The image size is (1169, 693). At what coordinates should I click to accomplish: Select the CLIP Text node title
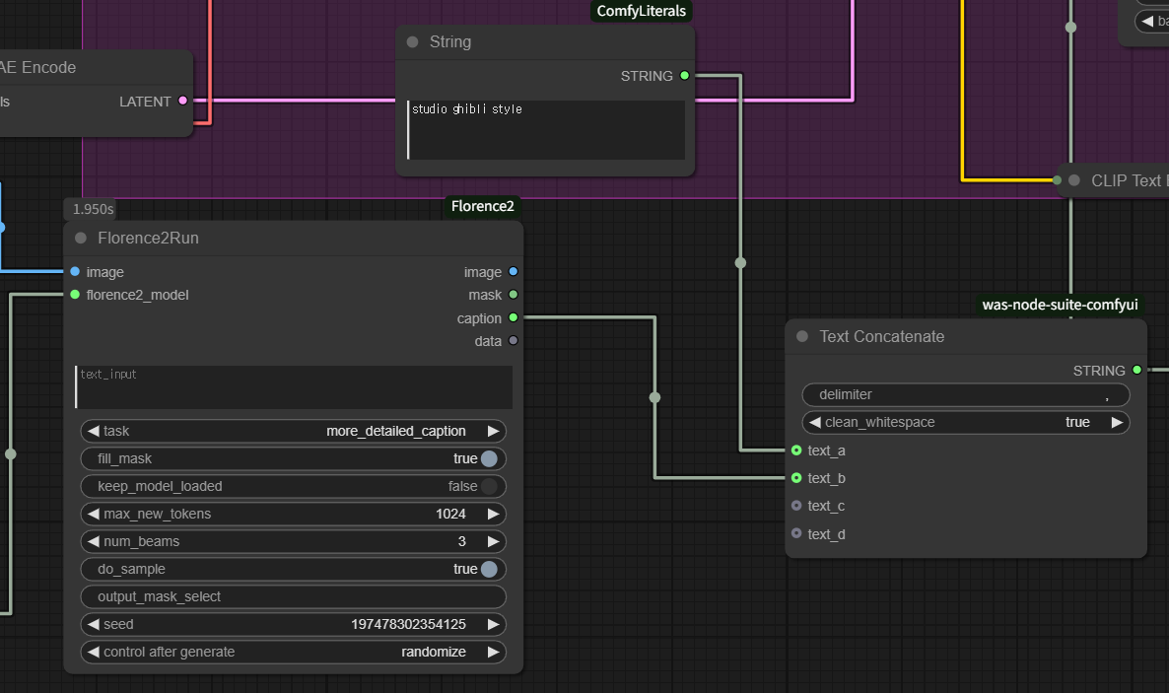tap(1129, 180)
